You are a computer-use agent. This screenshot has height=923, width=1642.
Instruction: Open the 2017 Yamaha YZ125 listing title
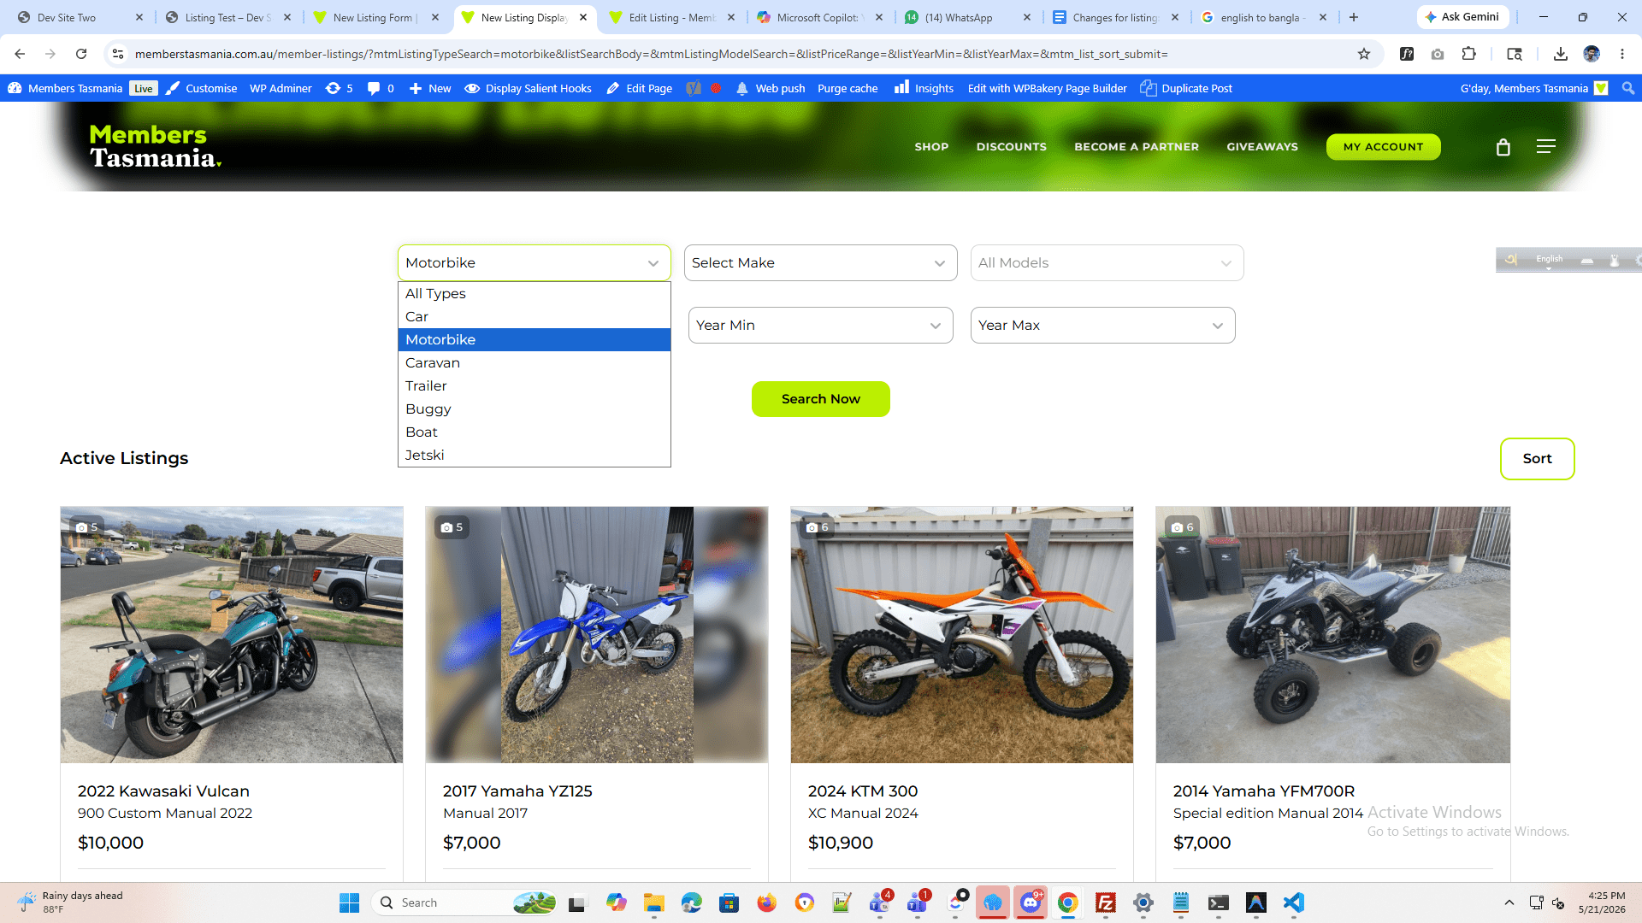point(517,791)
